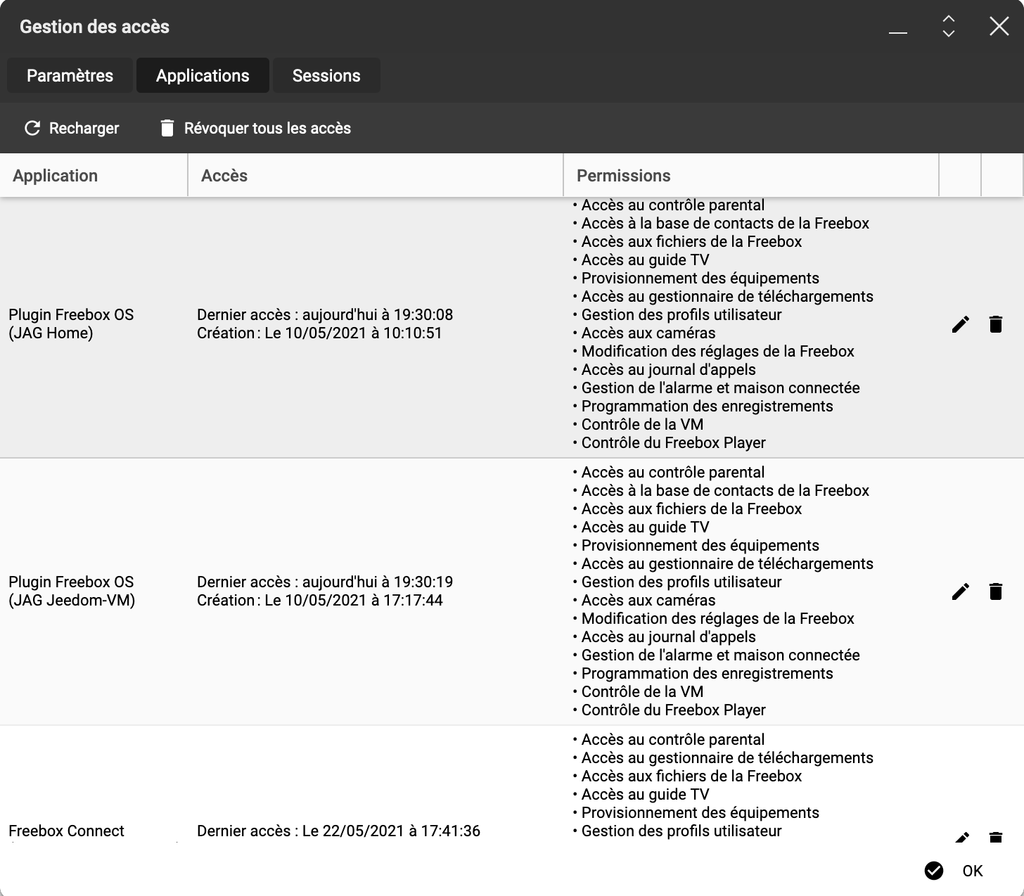
Task: Select the Plugin Freebox OS (JAG Jeedom-VM) name
Action: pos(72,591)
